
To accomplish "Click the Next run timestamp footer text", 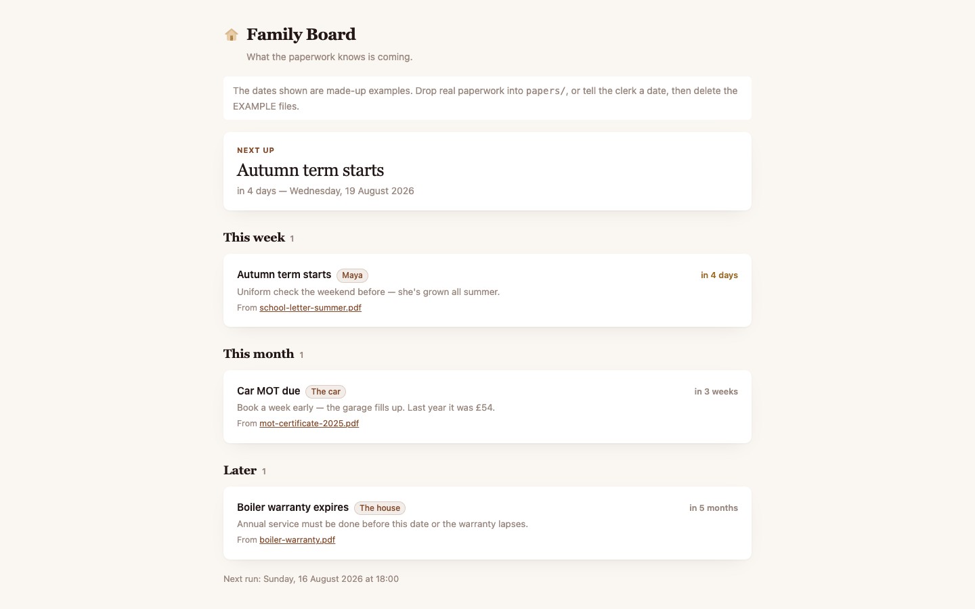I will coord(311,579).
